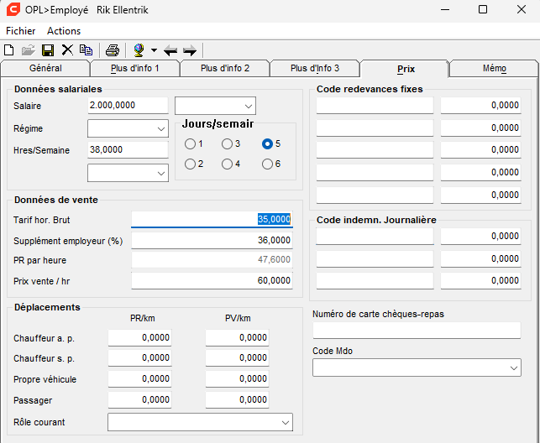
Task: Click first Code indemn. Journalière code field
Action: pos(375,237)
